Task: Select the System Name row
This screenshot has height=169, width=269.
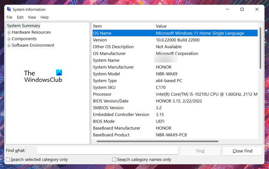Action: point(175,61)
